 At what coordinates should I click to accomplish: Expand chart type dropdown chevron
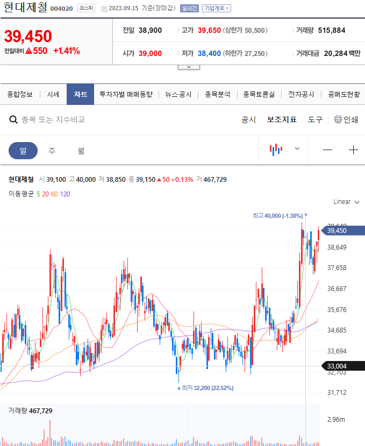pyautogui.click(x=297, y=148)
